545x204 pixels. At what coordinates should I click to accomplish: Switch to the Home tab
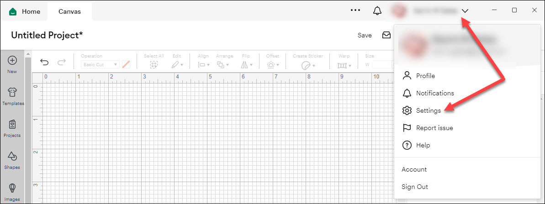coord(26,11)
